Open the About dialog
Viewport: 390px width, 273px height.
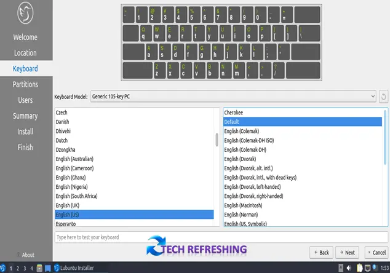coord(26,255)
